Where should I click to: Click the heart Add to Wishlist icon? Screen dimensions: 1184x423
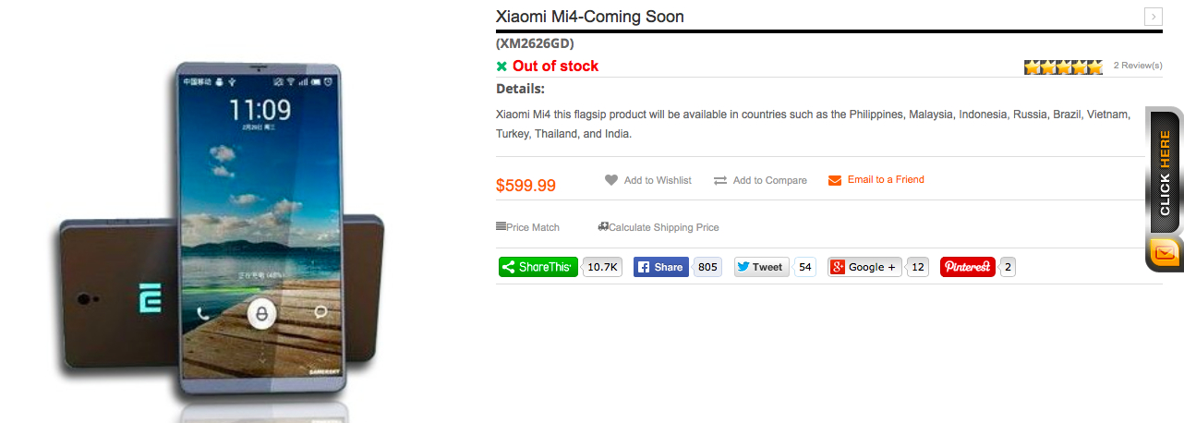(x=611, y=180)
